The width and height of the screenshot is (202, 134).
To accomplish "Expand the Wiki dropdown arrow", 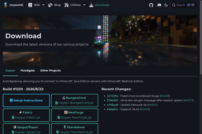I will point(43,5).
